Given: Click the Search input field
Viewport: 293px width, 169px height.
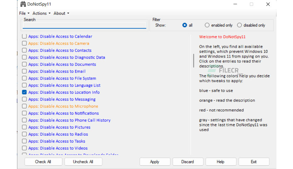Looking at the screenshot, I should (84, 25).
